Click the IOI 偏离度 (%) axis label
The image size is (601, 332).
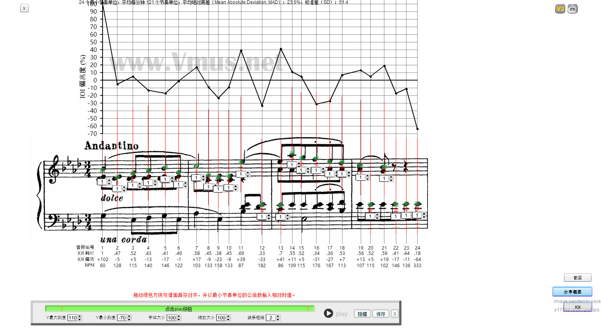82,76
